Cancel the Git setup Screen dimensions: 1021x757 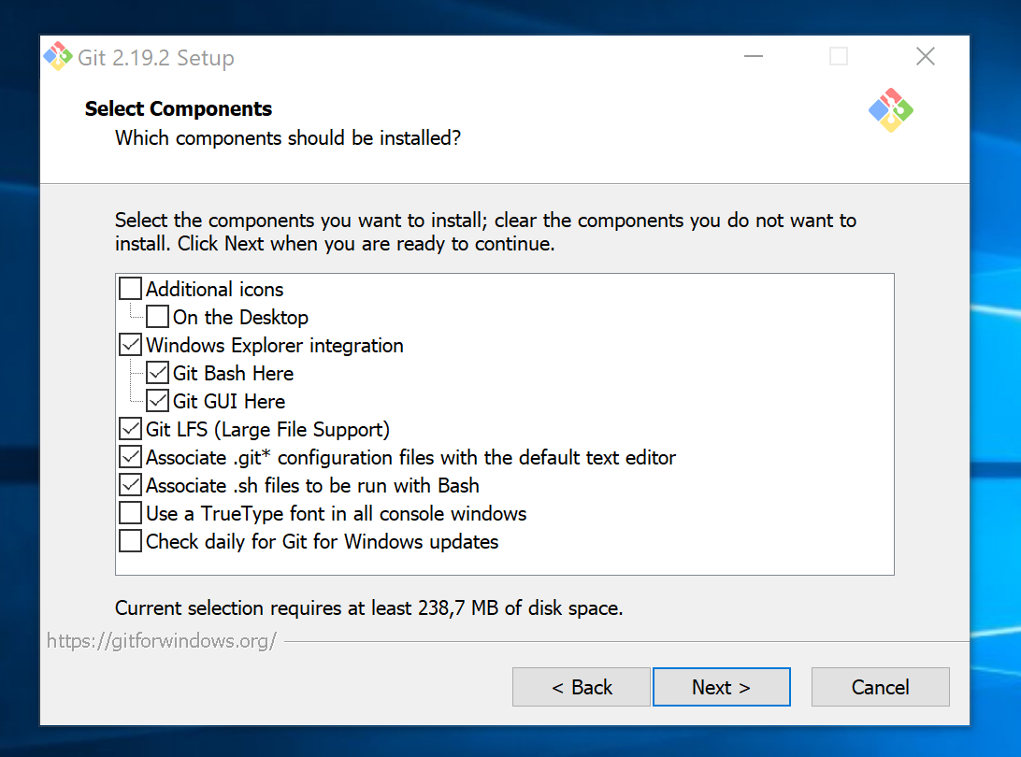tap(881, 687)
